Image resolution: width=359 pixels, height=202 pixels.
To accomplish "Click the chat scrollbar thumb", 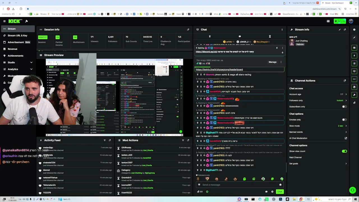I will tap(286, 167).
